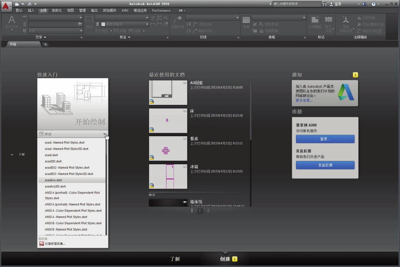Unpin the 墙体线 recent document
400x267 pixels.
tap(185, 202)
